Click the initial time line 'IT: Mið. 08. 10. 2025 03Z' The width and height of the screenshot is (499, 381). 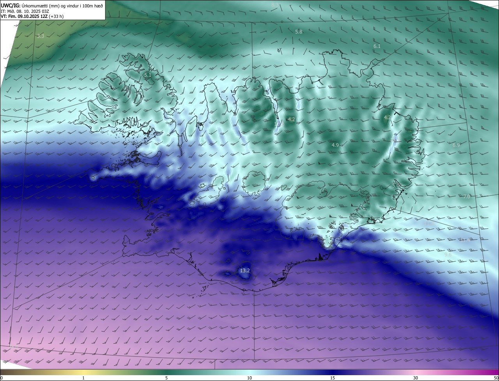(x=25, y=11)
